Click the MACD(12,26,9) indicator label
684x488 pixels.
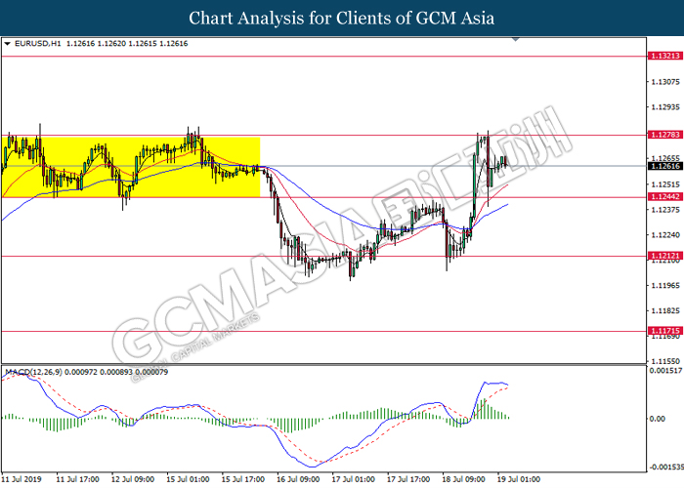[33, 372]
